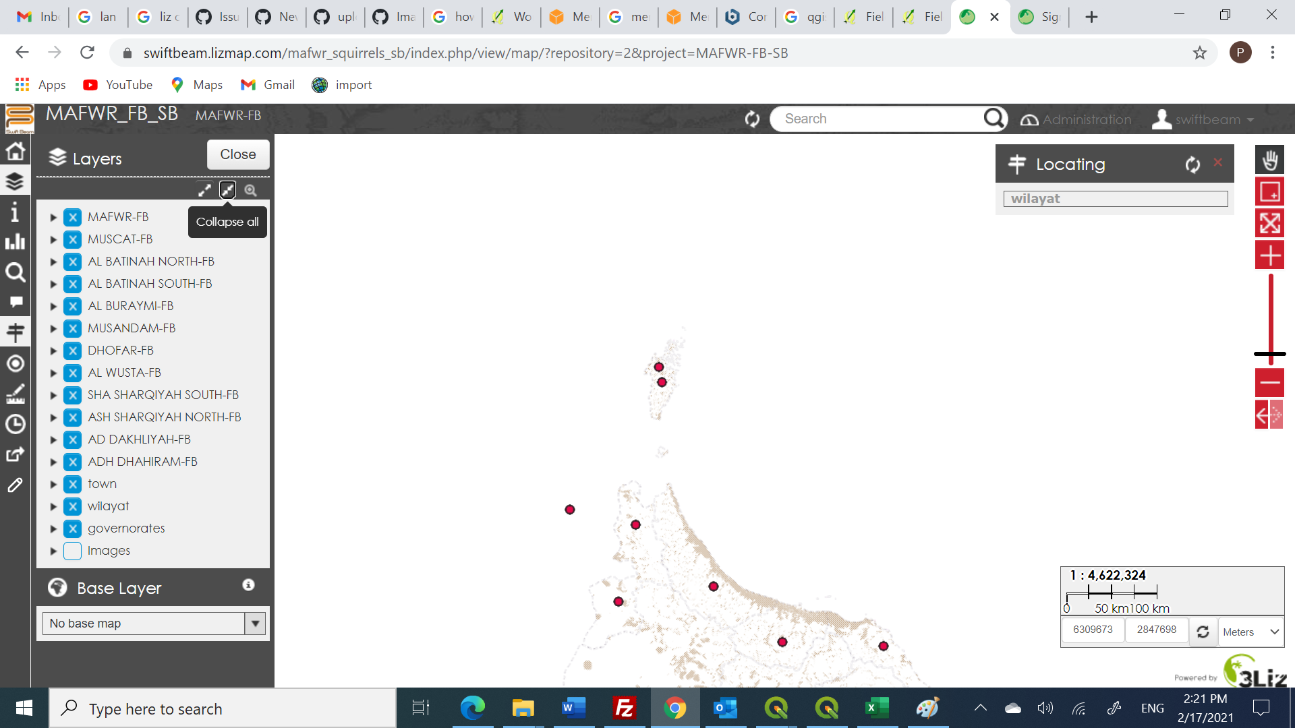Image resolution: width=1295 pixels, height=728 pixels.
Task: Expand the DHOFAR-FB layer tree item
Action: tap(53, 351)
